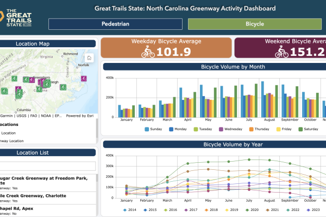
Task: Select green marker over the Carolina label
Action: [x=39, y=89]
